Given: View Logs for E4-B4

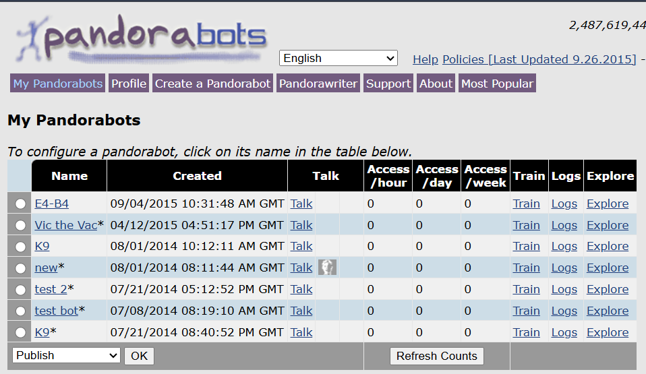Looking at the screenshot, I should (x=564, y=204).
